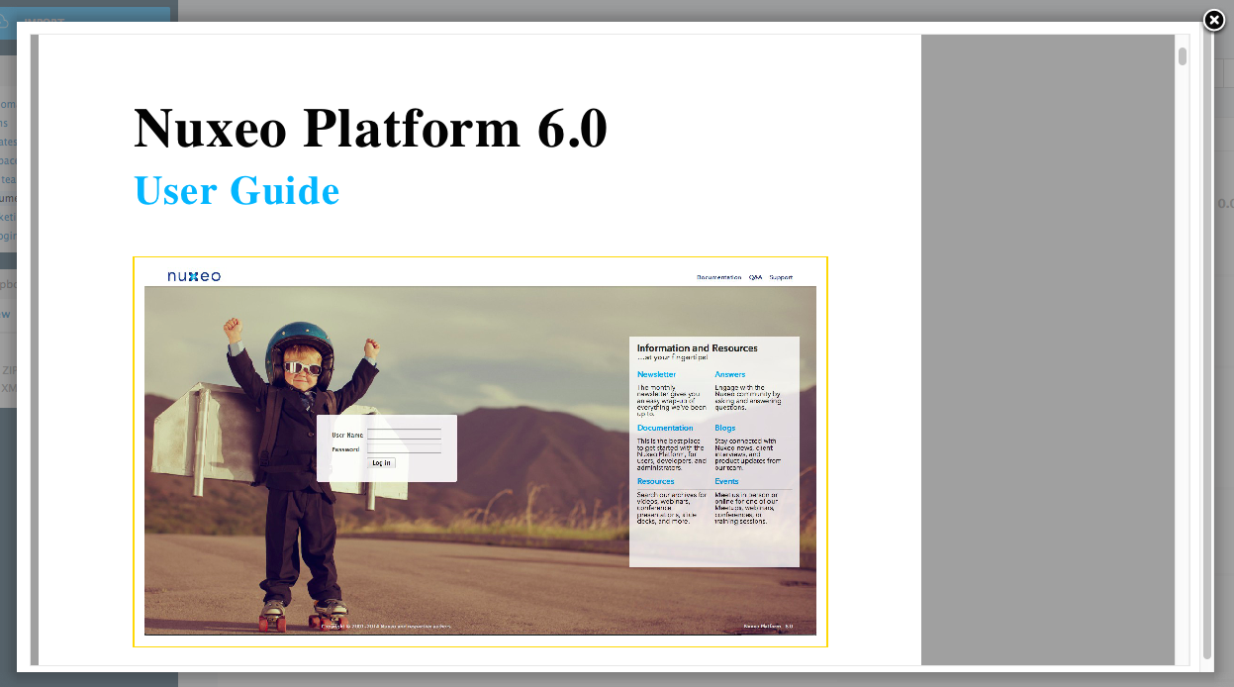Click "Documentation" in the screenshot's top navigation
The width and height of the screenshot is (1234, 687).
718,277
